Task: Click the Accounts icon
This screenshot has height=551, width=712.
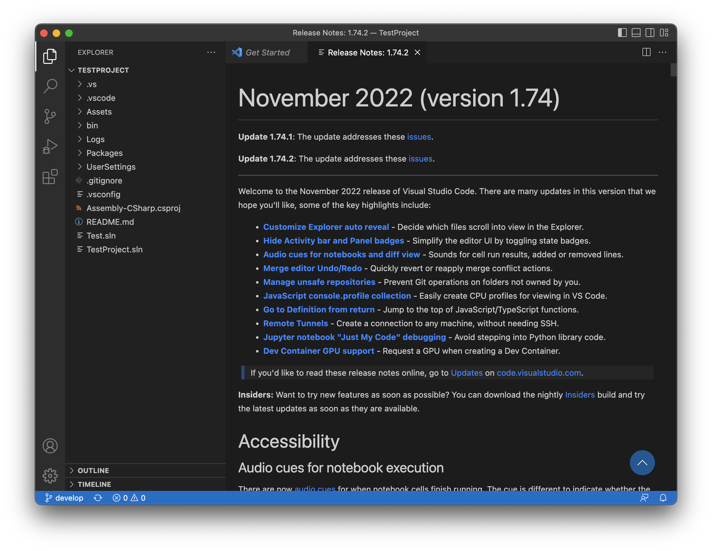Action: point(50,445)
